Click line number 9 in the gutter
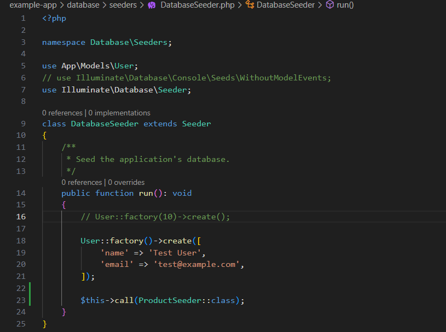 pos(24,124)
